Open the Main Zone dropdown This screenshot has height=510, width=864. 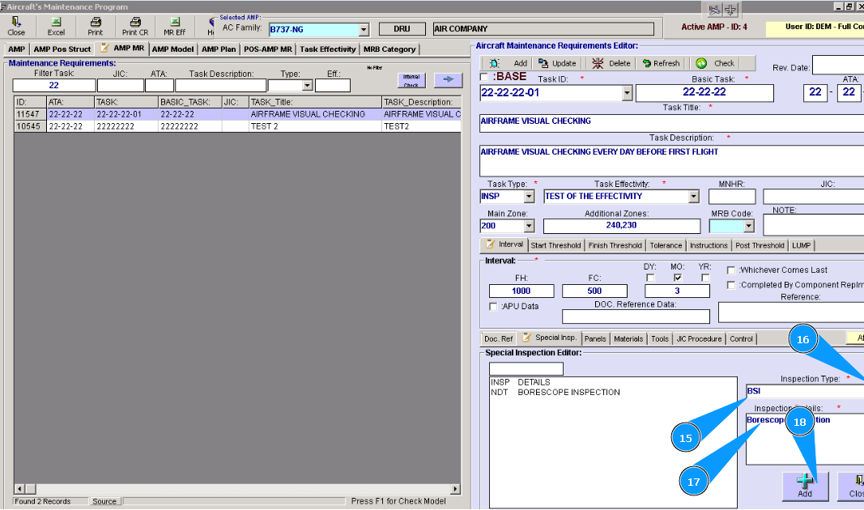(529, 226)
